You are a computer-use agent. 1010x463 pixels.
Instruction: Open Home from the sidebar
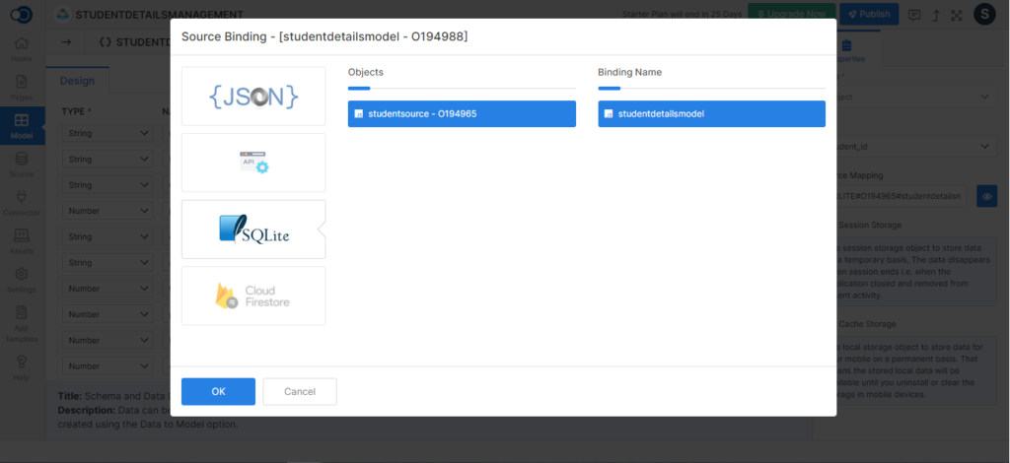pyautogui.click(x=22, y=49)
